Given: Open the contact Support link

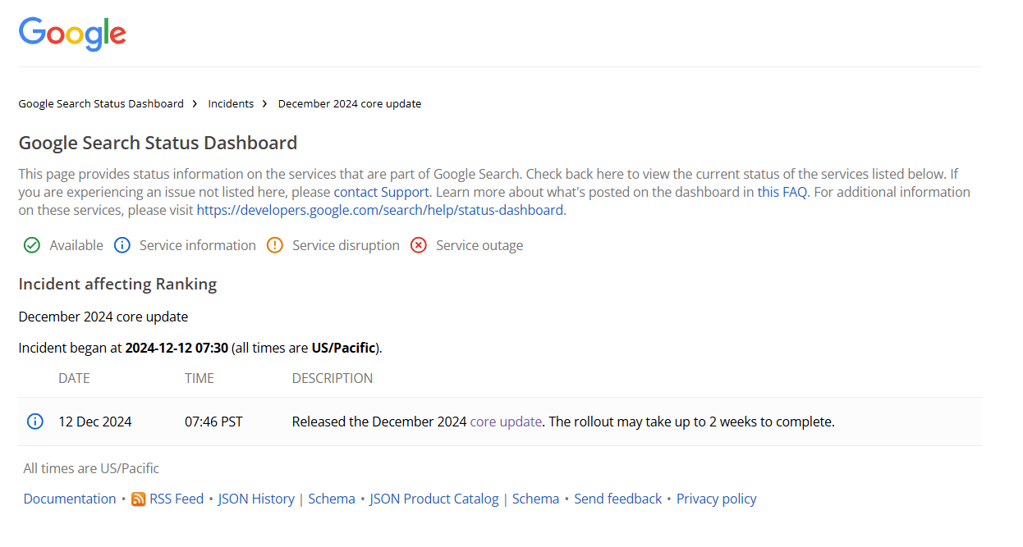Looking at the screenshot, I should pyautogui.click(x=381, y=192).
